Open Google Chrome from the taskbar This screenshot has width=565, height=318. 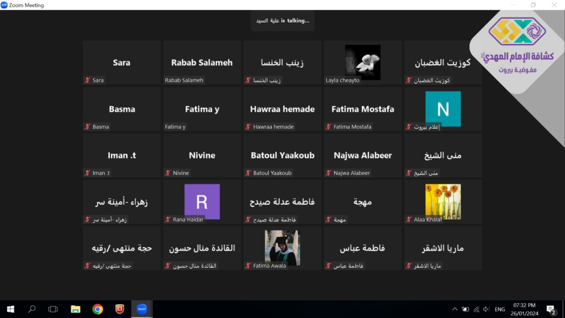pos(97,309)
